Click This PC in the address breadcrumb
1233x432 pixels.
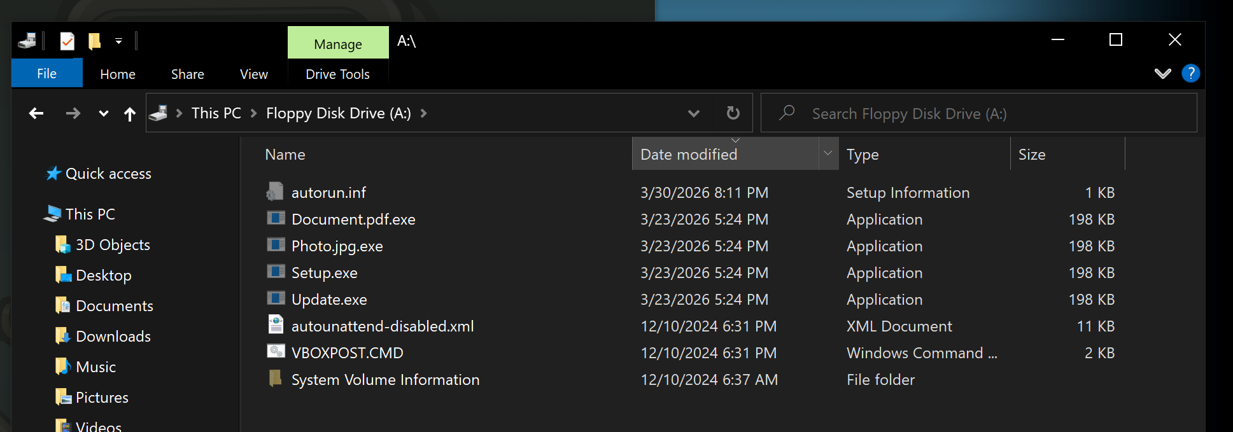coord(216,113)
